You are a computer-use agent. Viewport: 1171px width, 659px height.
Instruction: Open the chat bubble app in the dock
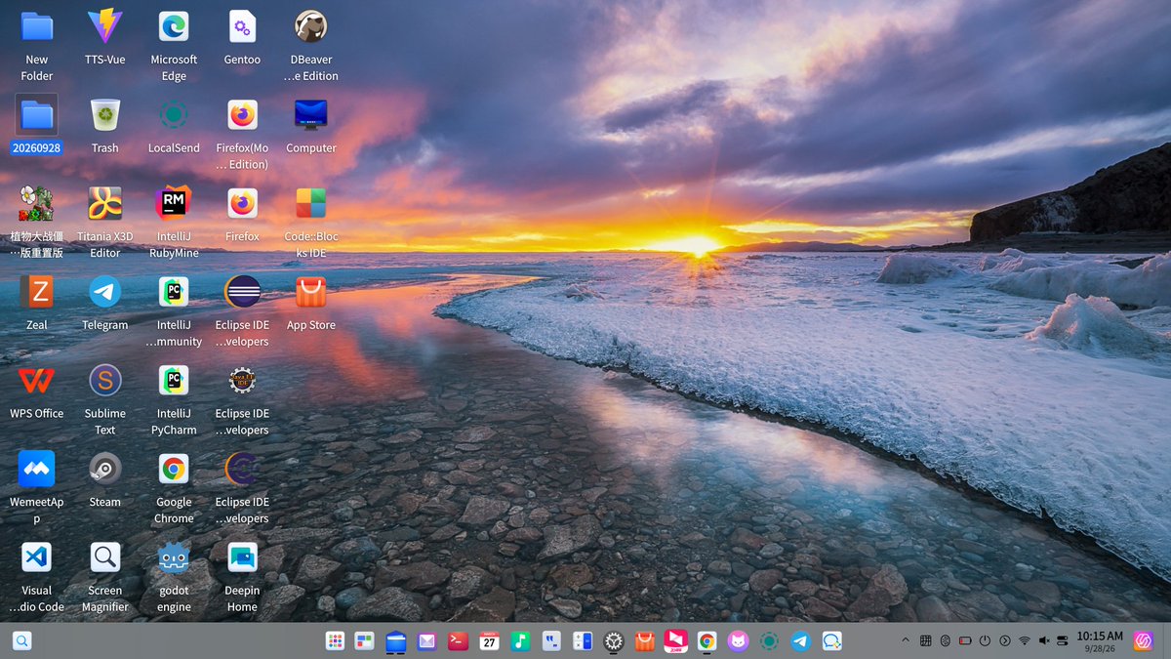click(x=831, y=641)
